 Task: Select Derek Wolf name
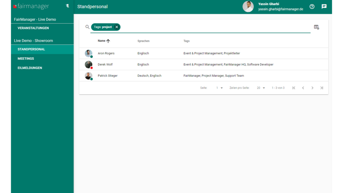click(x=105, y=64)
